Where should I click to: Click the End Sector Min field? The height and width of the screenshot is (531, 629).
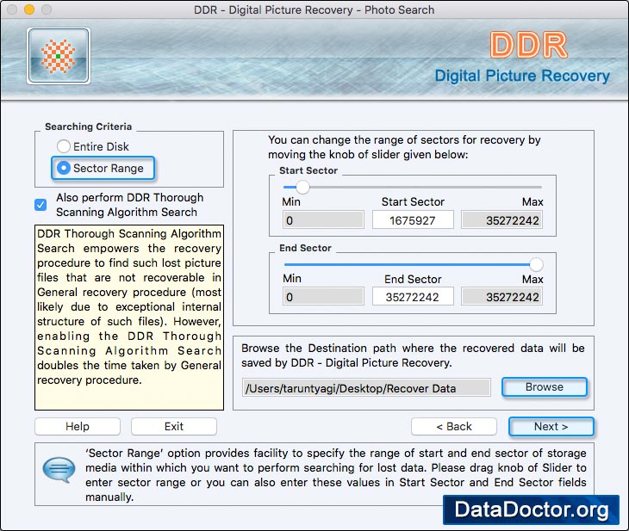pos(323,297)
